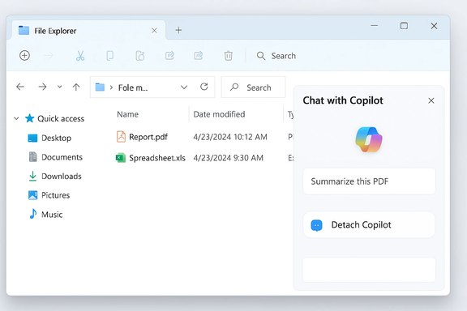Image resolution: width=467 pixels, height=311 pixels.
Task: Click the Report.pdf PDF icon
Action: 121,137
